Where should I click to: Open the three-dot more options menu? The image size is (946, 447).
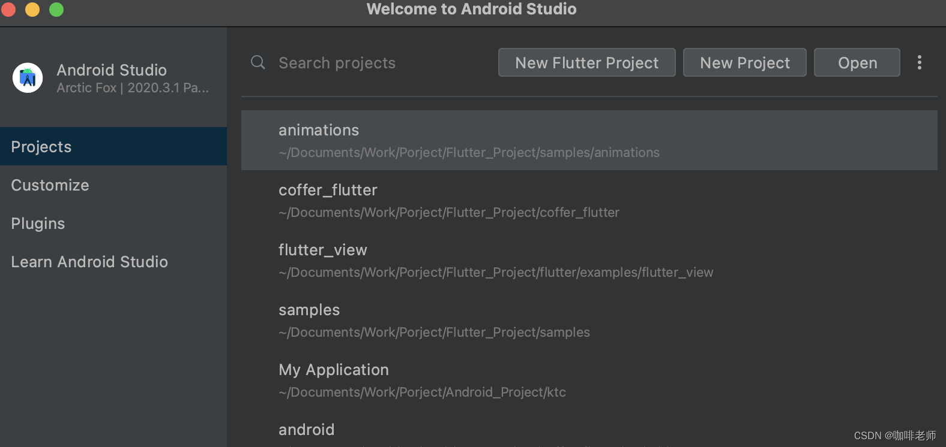(x=919, y=62)
